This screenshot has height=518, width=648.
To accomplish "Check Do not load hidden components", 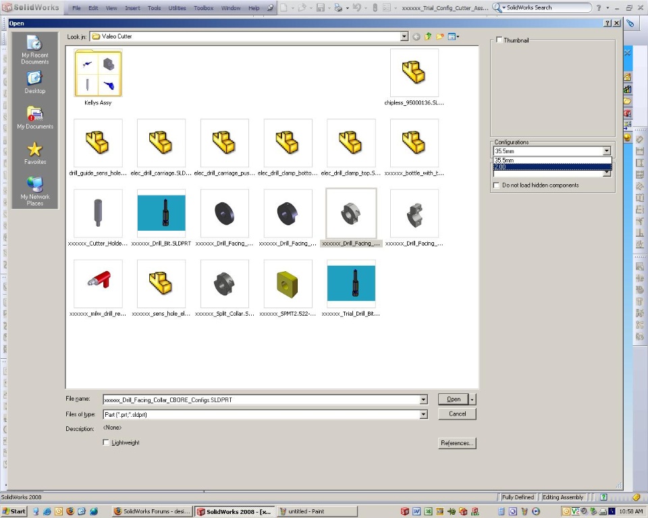I will (496, 185).
